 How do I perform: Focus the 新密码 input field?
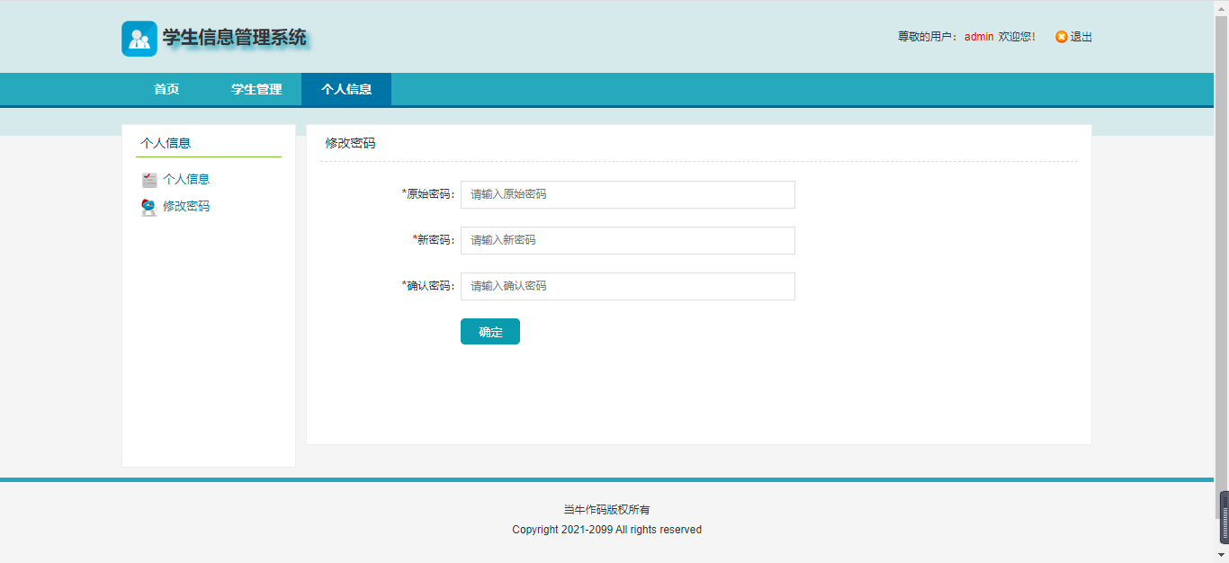[x=628, y=240]
